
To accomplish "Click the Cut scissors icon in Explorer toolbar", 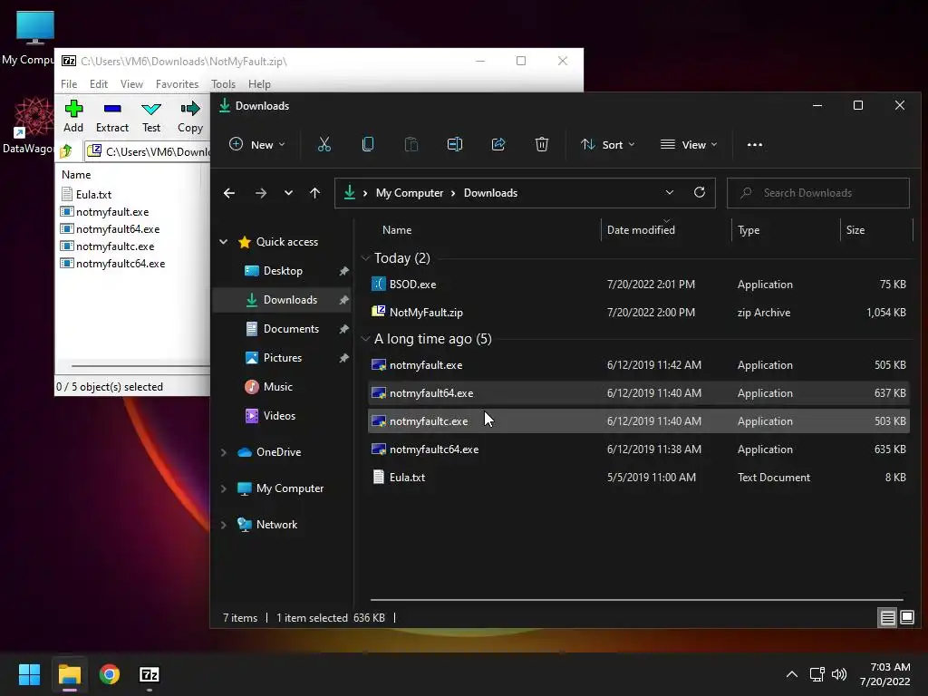I will (x=324, y=144).
